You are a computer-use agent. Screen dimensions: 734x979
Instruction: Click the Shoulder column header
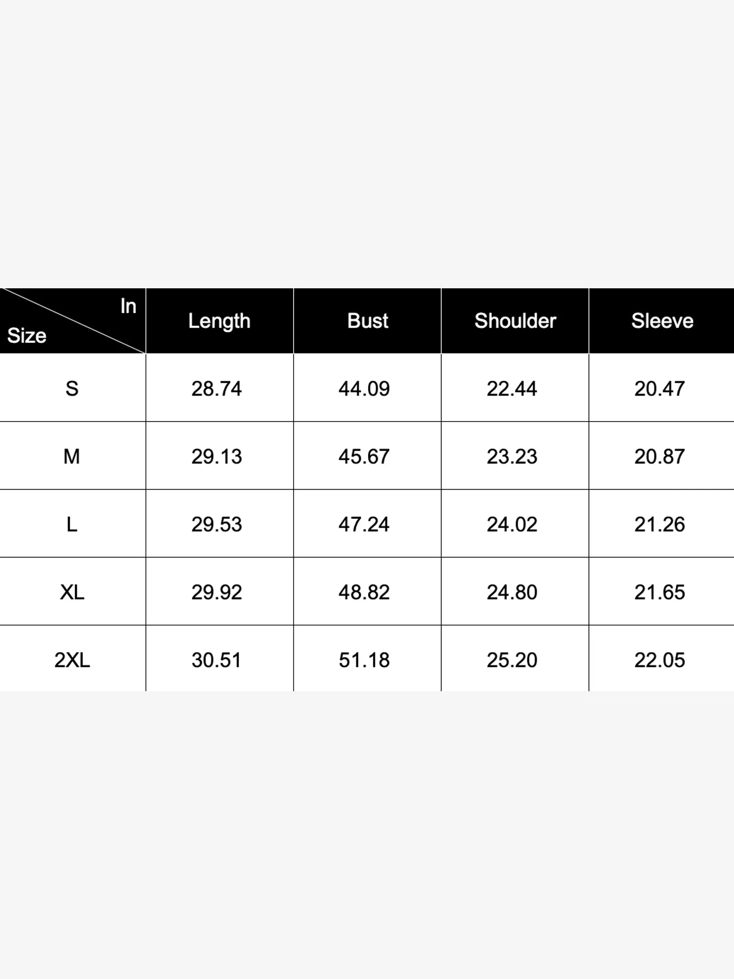tap(515, 321)
